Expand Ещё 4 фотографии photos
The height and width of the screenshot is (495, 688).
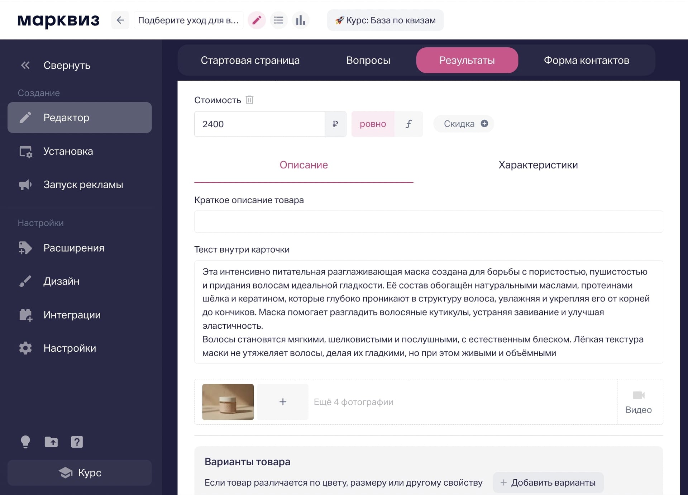coord(353,402)
